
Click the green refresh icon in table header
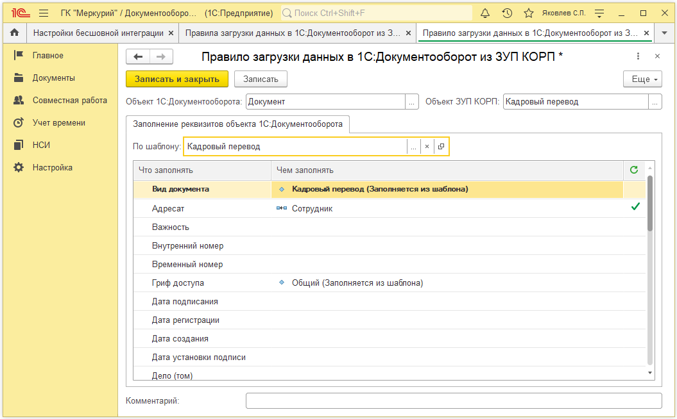point(634,170)
